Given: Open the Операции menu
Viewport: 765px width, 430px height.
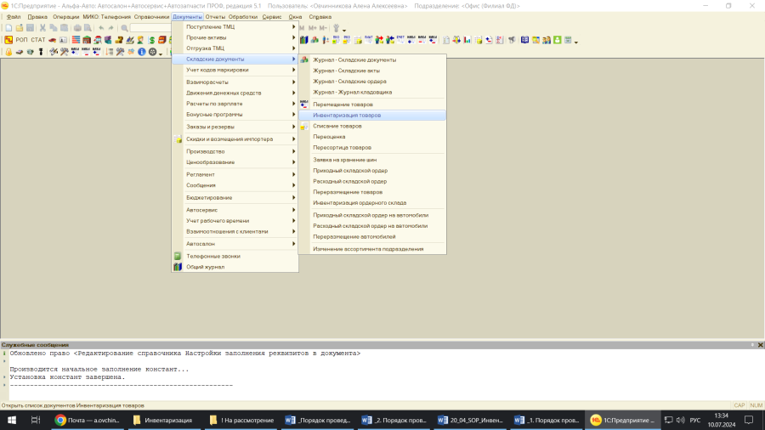Looking at the screenshot, I should pos(65,17).
